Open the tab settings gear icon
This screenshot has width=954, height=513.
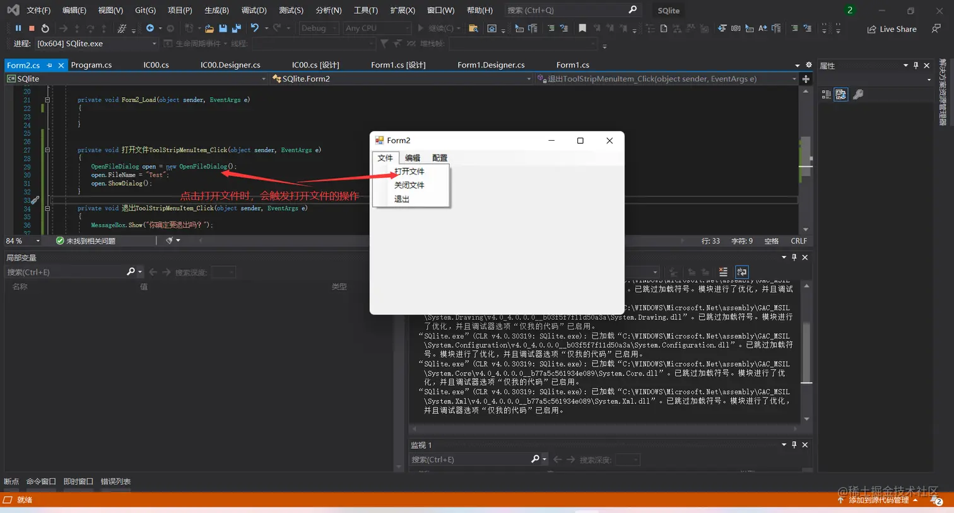tap(809, 65)
